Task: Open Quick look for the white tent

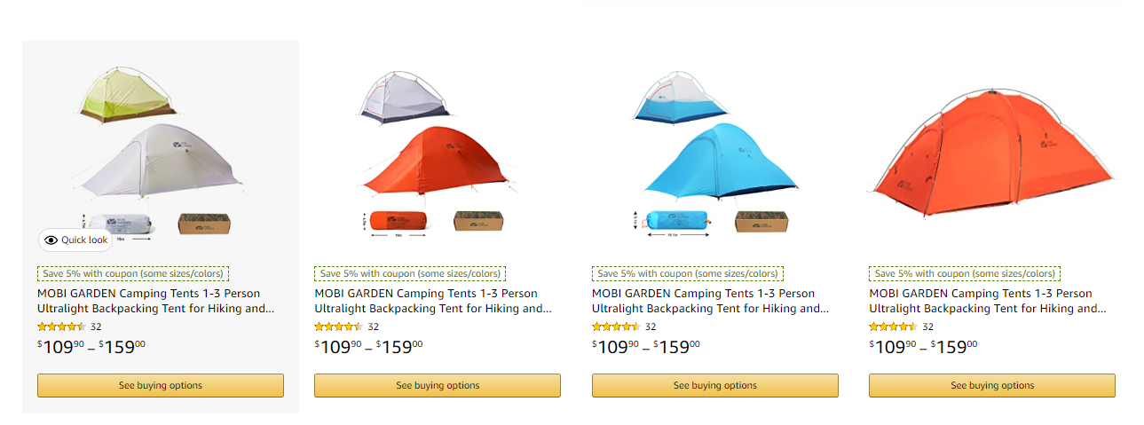Action: [x=76, y=240]
